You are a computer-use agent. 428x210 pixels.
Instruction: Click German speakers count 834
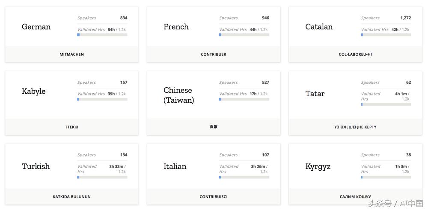click(124, 18)
